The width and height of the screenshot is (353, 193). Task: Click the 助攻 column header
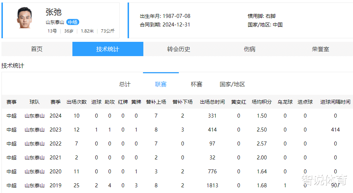[110, 102]
